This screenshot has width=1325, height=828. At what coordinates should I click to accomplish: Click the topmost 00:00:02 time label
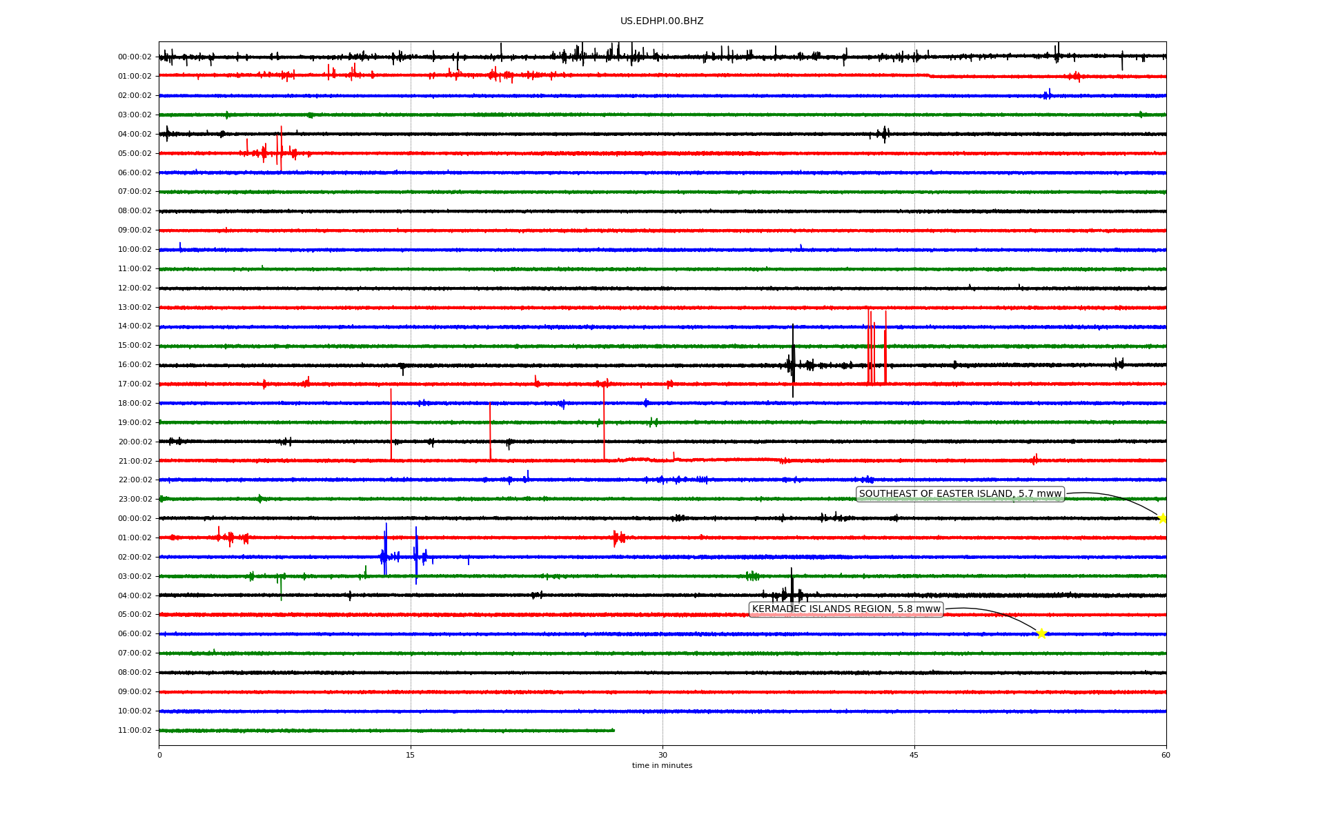(x=135, y=57)
